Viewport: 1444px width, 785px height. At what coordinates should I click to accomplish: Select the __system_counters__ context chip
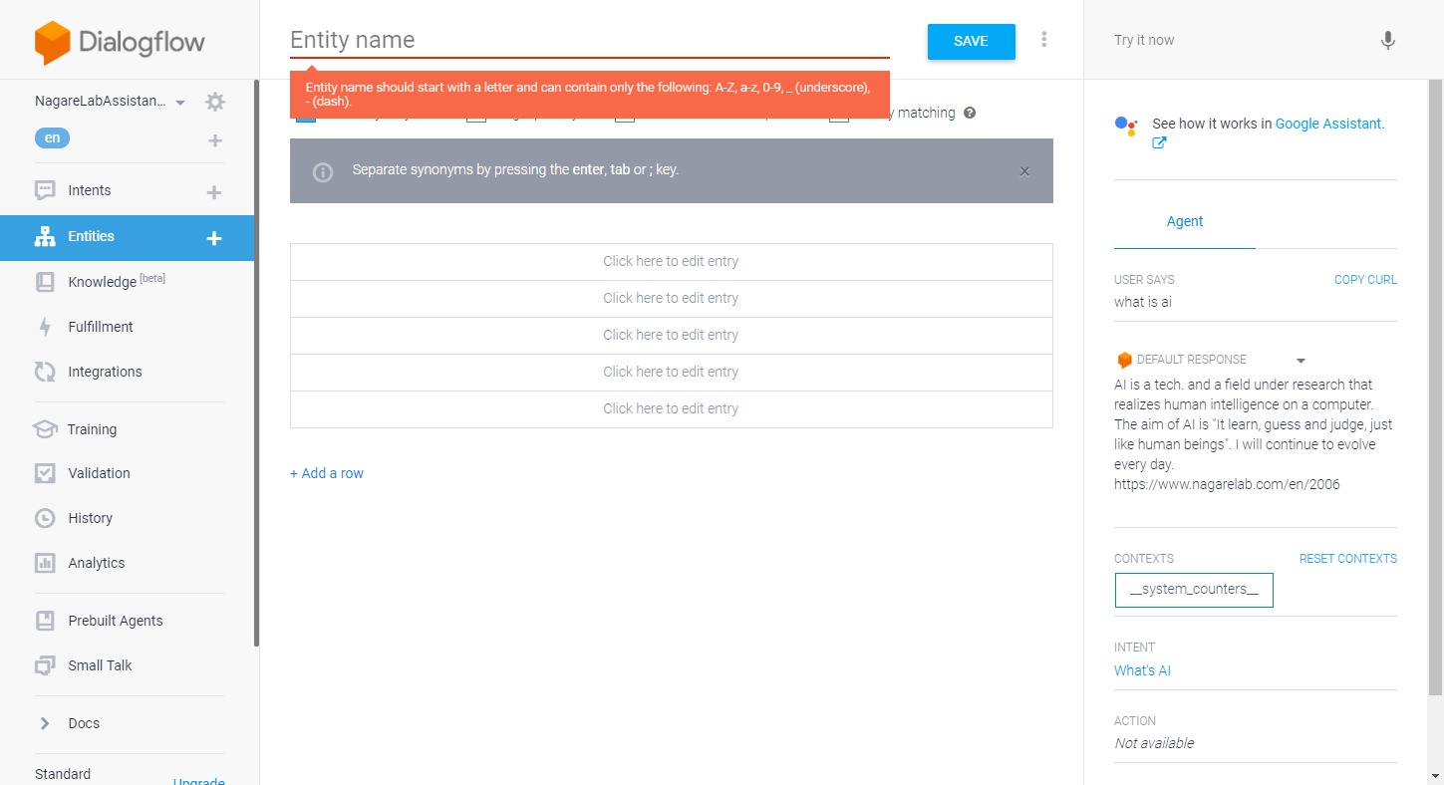[1194, 590]
